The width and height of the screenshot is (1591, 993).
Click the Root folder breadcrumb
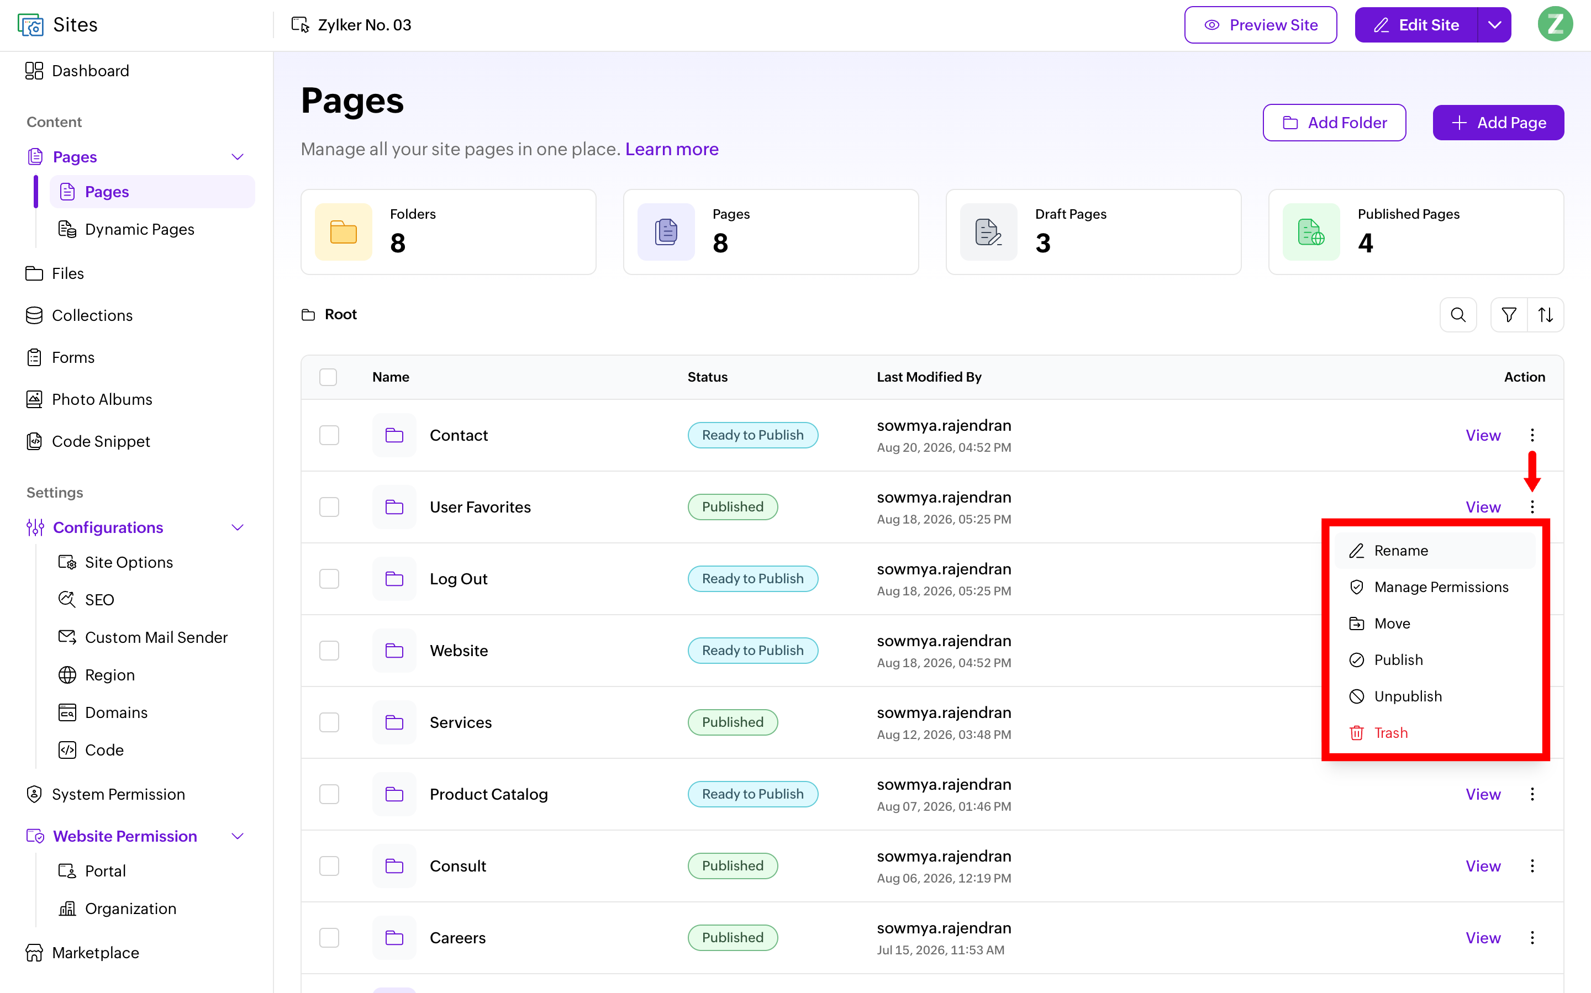click(329, 315)
